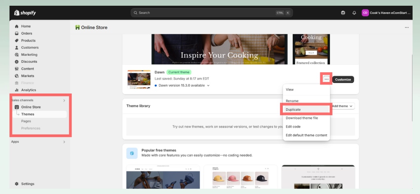Open the three-dot menu beside Customize

tap(326, 79)
